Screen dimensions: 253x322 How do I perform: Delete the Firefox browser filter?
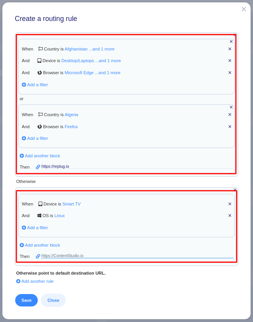click(x=230, y=127)
